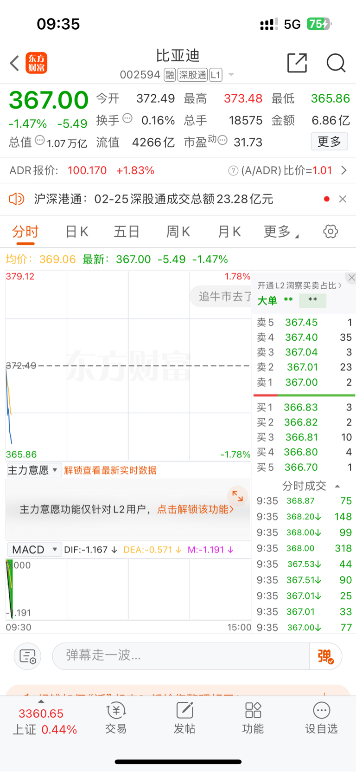Tap help icon beside A/ADR ratio
Image resolution: width=356 pixels, height=772 pixels.
pos(233,171)
